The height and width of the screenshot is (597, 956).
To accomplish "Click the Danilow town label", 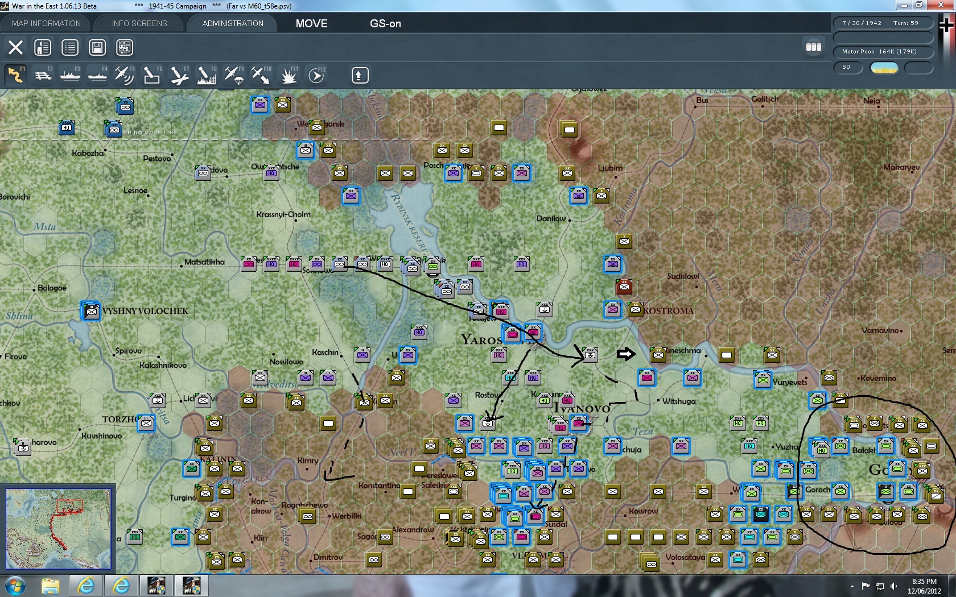I will (551, 218).
